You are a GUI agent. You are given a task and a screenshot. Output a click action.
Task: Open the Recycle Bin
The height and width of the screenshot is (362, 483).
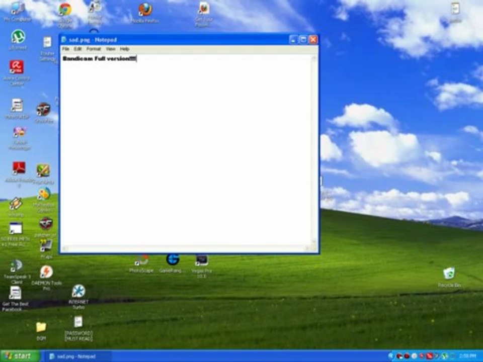click(449, 278)
